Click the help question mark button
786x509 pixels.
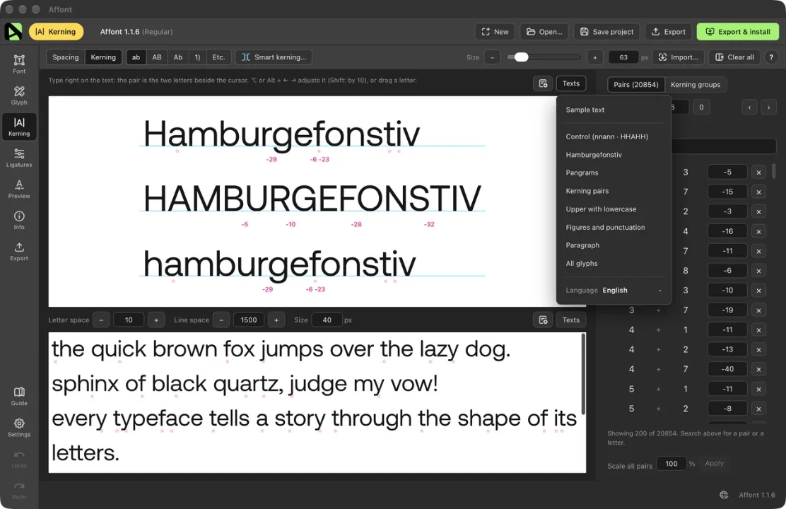pyautogui.click(x=771, y=57)
